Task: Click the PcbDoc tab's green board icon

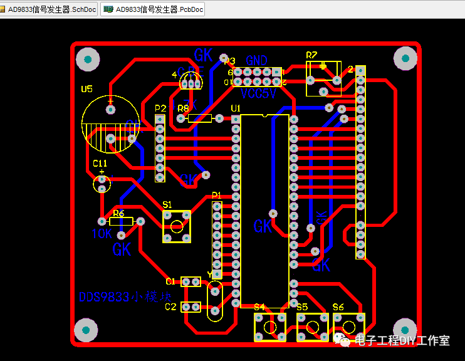Action: (x=108, y=9)
